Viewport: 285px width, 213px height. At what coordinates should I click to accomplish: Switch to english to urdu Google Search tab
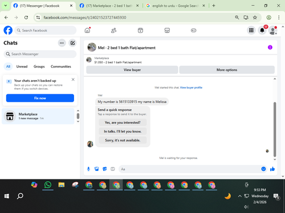(175, 6)
